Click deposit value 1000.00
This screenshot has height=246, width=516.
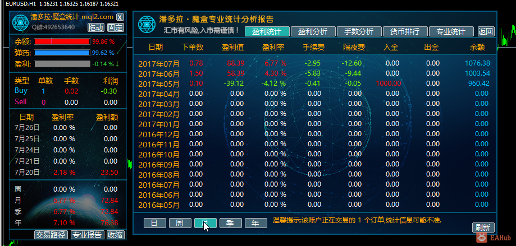click(x=389, y=83)
